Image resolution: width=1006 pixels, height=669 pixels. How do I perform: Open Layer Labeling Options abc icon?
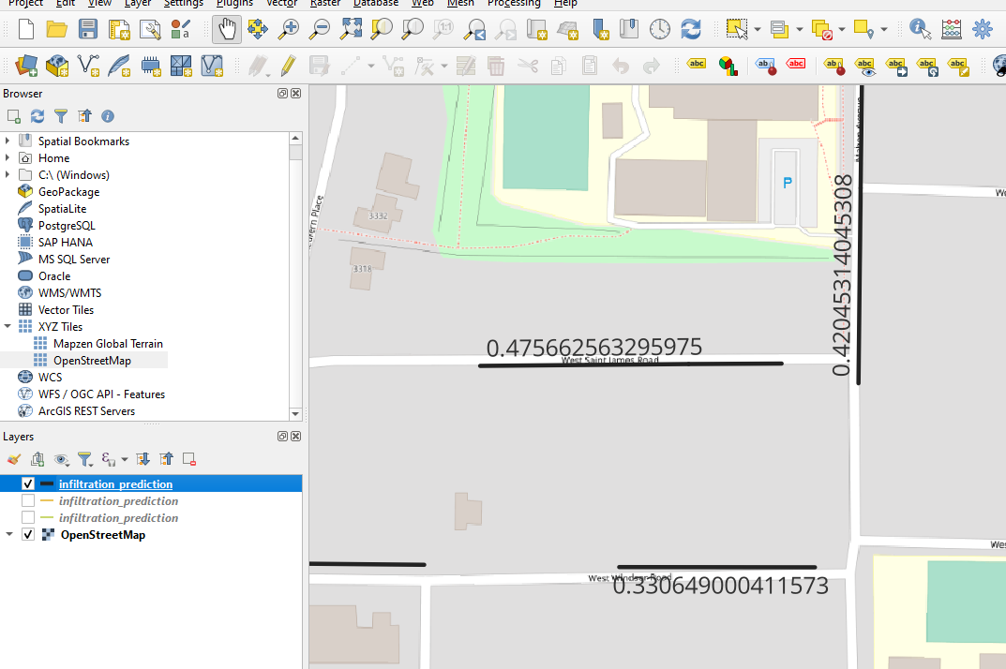pyautogui.click(x=697, y=64)
